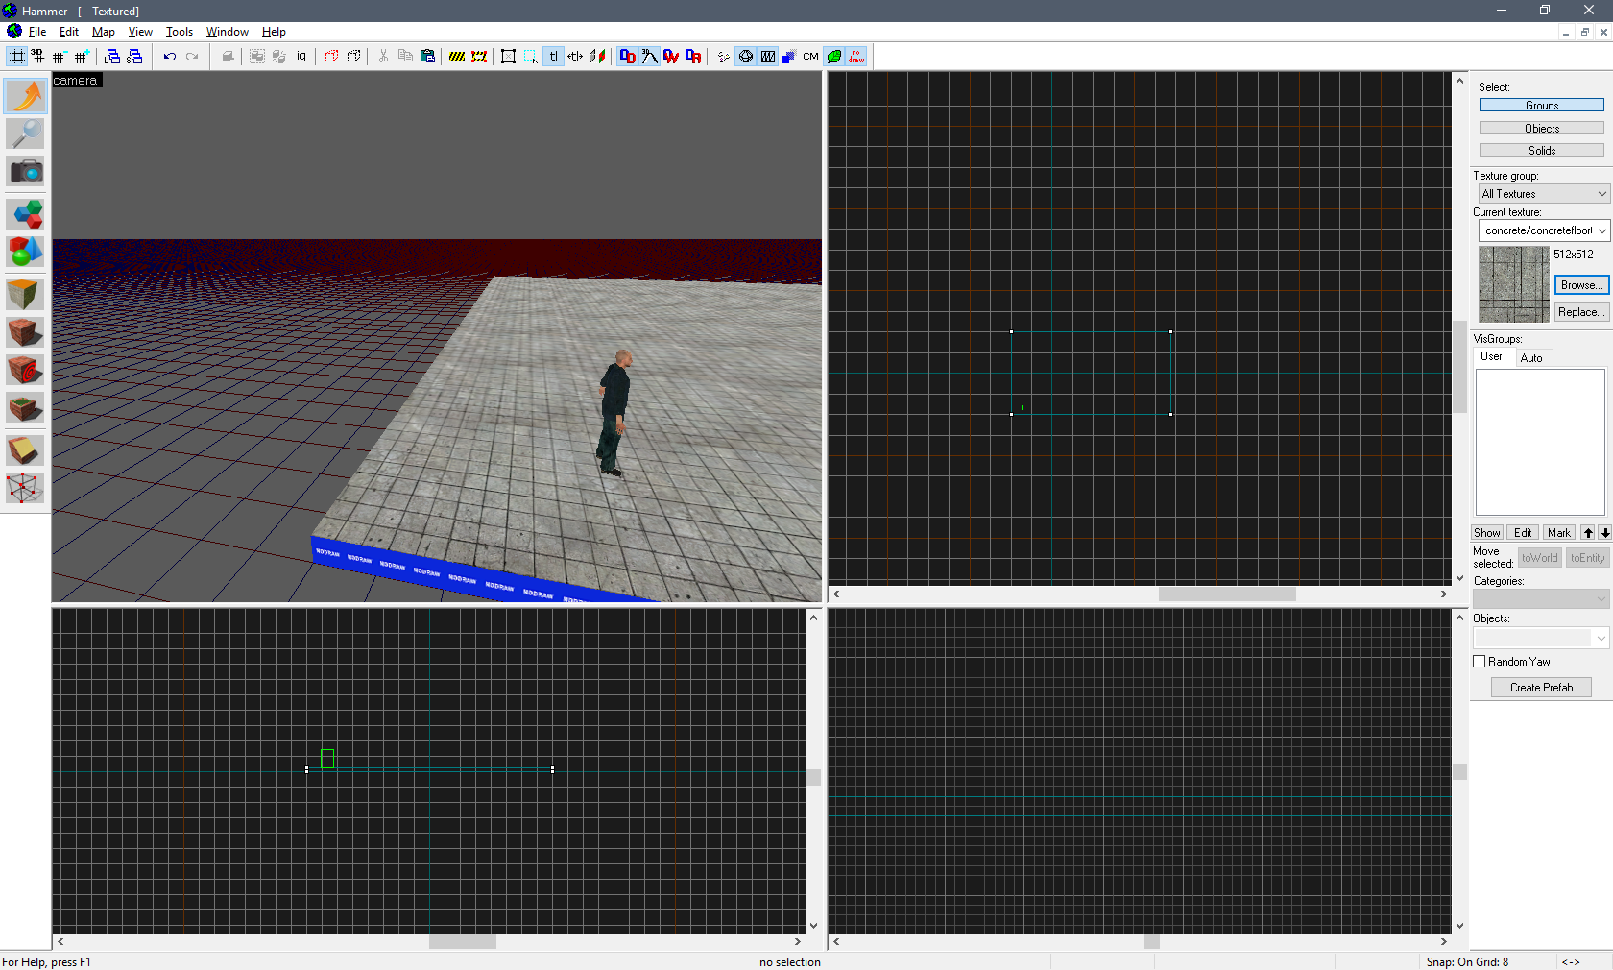The height and width of the screenshot is (970, 1613).
Task: Select the Magnify tool
Action: tap(26, 133)
